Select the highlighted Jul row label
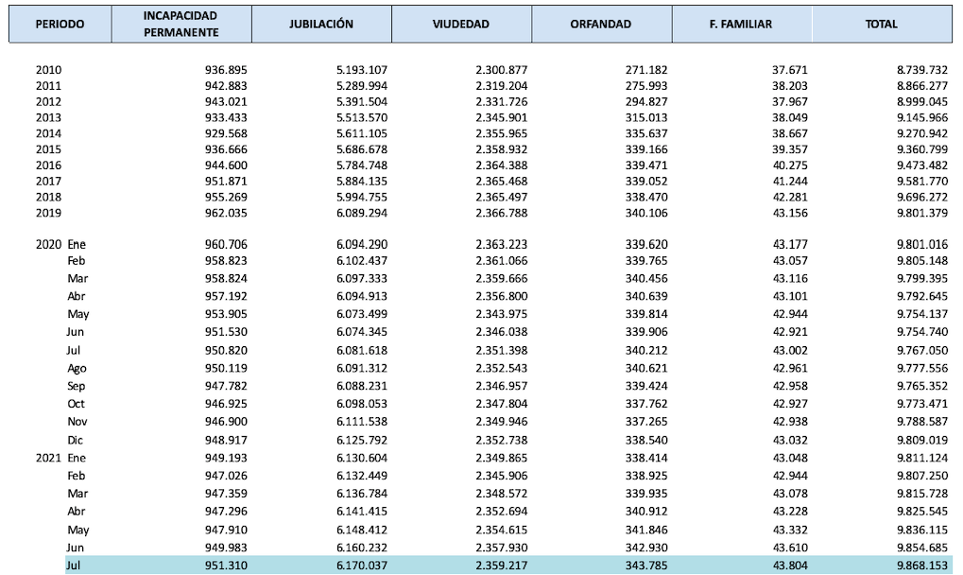 (75, 565)
